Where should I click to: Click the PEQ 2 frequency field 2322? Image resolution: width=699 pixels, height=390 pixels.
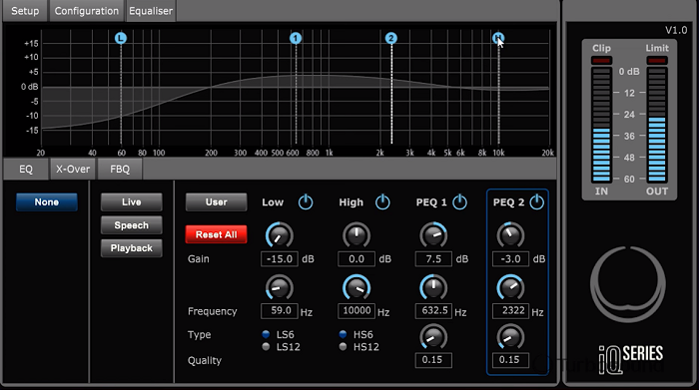[x=511, y=311]
